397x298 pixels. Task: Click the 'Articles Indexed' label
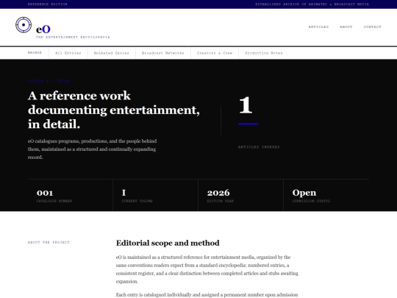pos(259,147)
